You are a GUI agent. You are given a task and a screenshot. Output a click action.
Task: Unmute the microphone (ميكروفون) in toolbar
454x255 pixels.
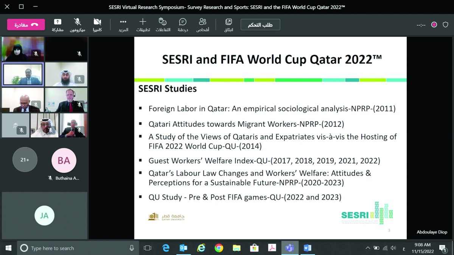tap(77, 25)
